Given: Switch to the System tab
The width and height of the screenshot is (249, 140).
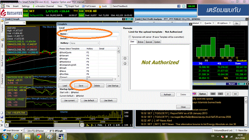Looking at the screenshot, I should 157,42.
